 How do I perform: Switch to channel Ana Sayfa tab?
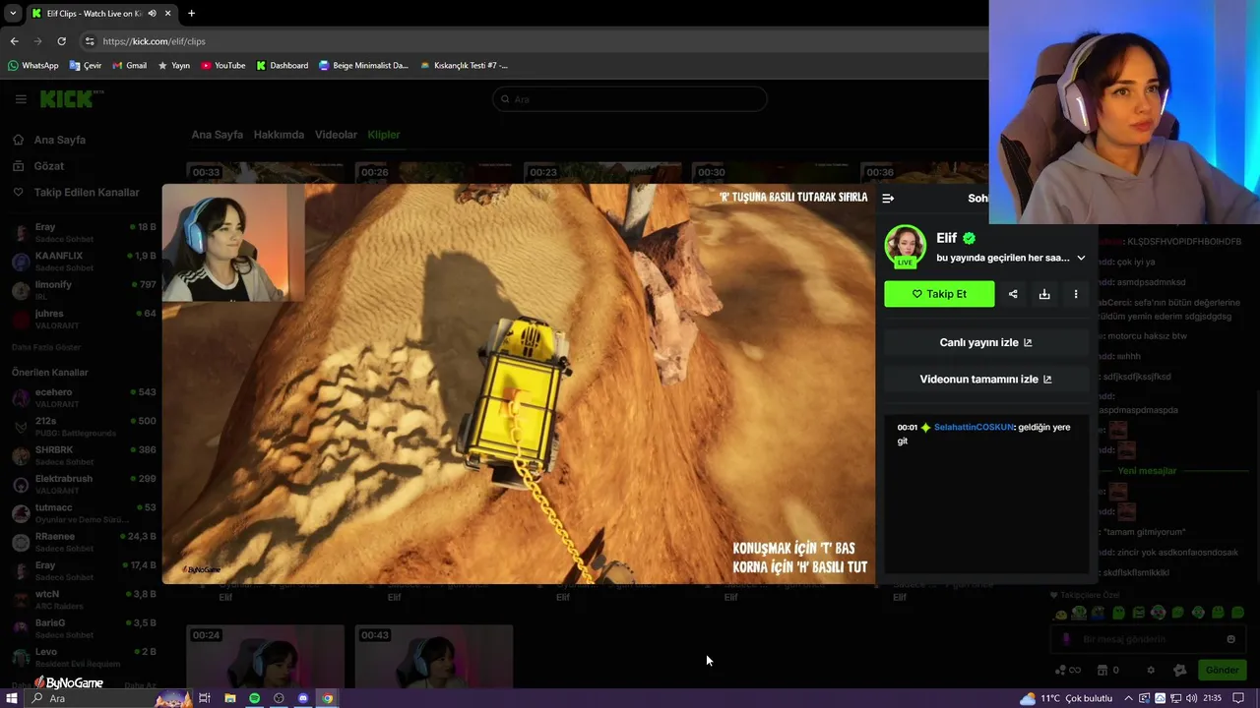(217, 135)
